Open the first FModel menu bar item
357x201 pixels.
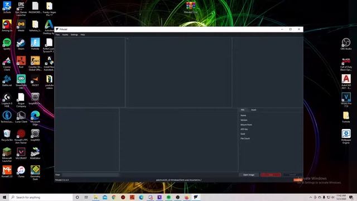pos(57,35)
